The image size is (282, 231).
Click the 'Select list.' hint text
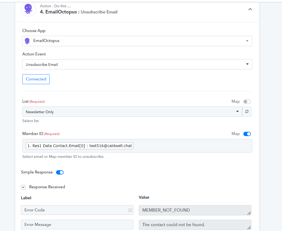pyautogui.click(x=31, y=121)
